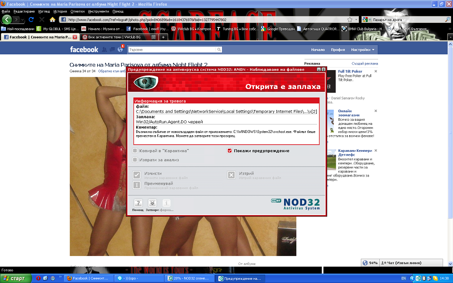This screenshot has width=453, height=283.
Task: Open the Помощ menu in Firefox
Action: [x=118, y=12]
